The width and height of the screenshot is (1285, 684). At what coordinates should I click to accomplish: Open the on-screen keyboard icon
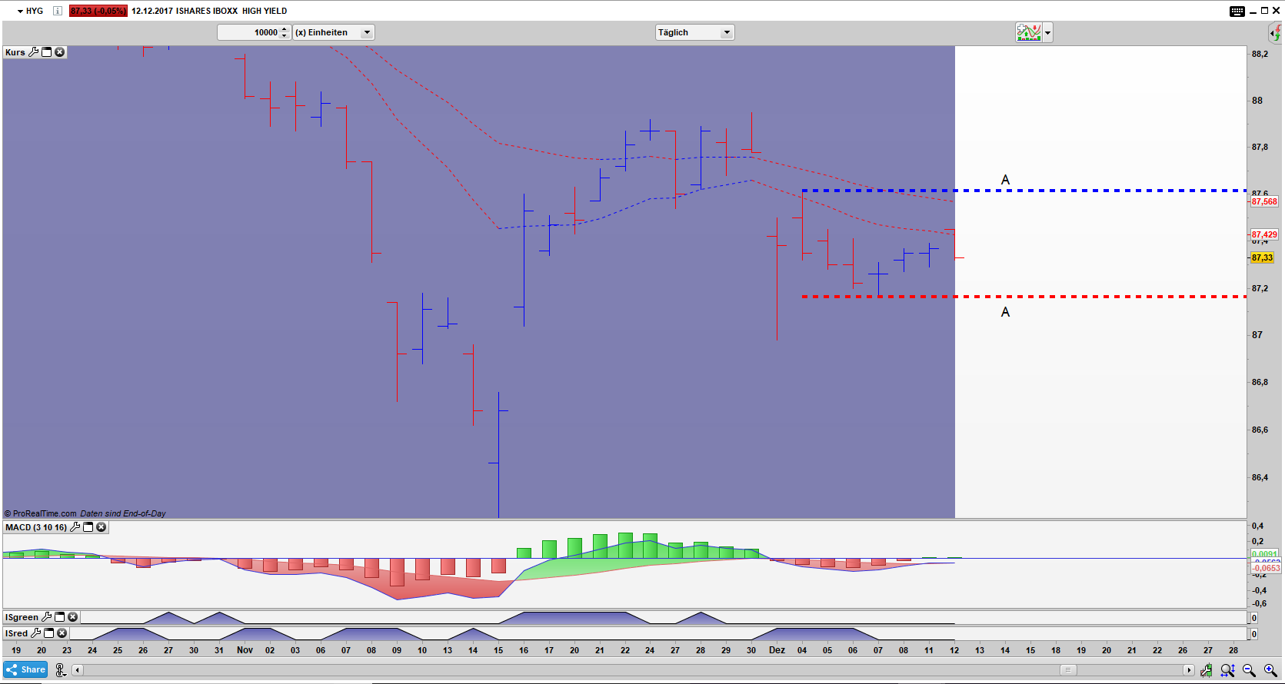pyautogui.click(x=1237, y=11)
